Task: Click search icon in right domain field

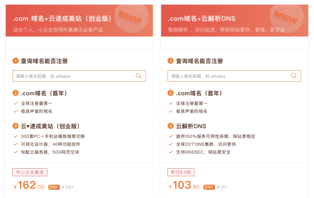Action: point(294,76)
